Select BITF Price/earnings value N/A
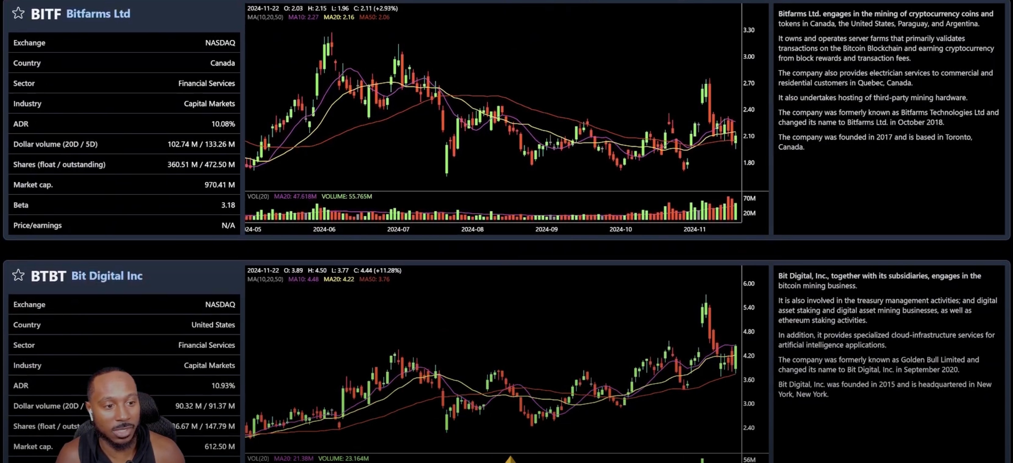The image size is (1013, 463). (x=228, y=225)
